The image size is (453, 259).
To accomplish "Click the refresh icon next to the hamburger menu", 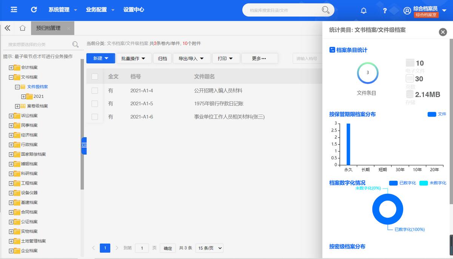I will pyautogui.click(x=33, y=10).
